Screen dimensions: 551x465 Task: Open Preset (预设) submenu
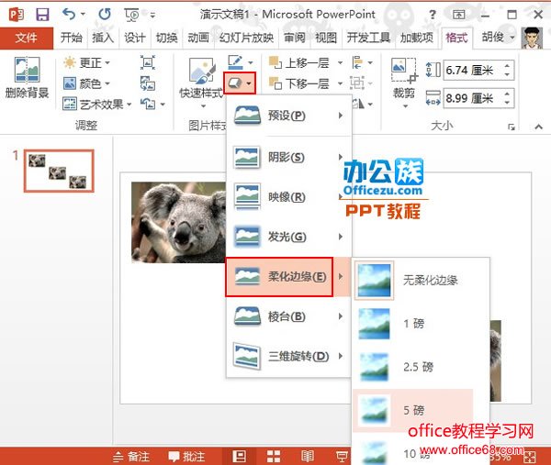[x=289, y=116]
